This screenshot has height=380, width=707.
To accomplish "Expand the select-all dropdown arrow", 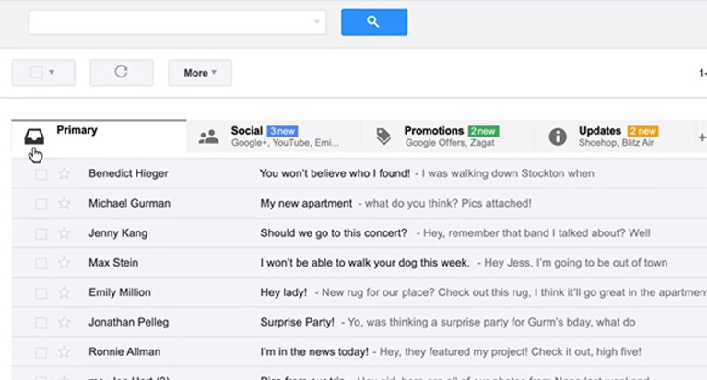I will [52, 72].
